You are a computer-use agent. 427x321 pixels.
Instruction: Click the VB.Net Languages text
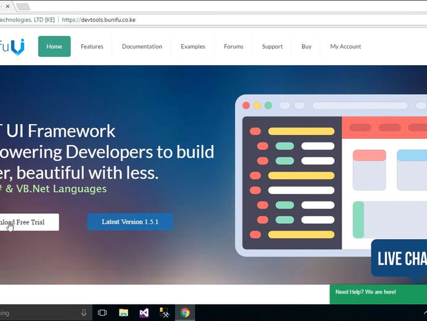point(61,189)
